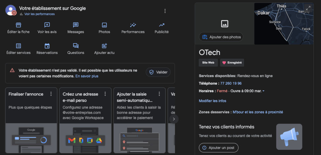
Task: Open the Questions chat icon
Action: click(x=76, y=46)
